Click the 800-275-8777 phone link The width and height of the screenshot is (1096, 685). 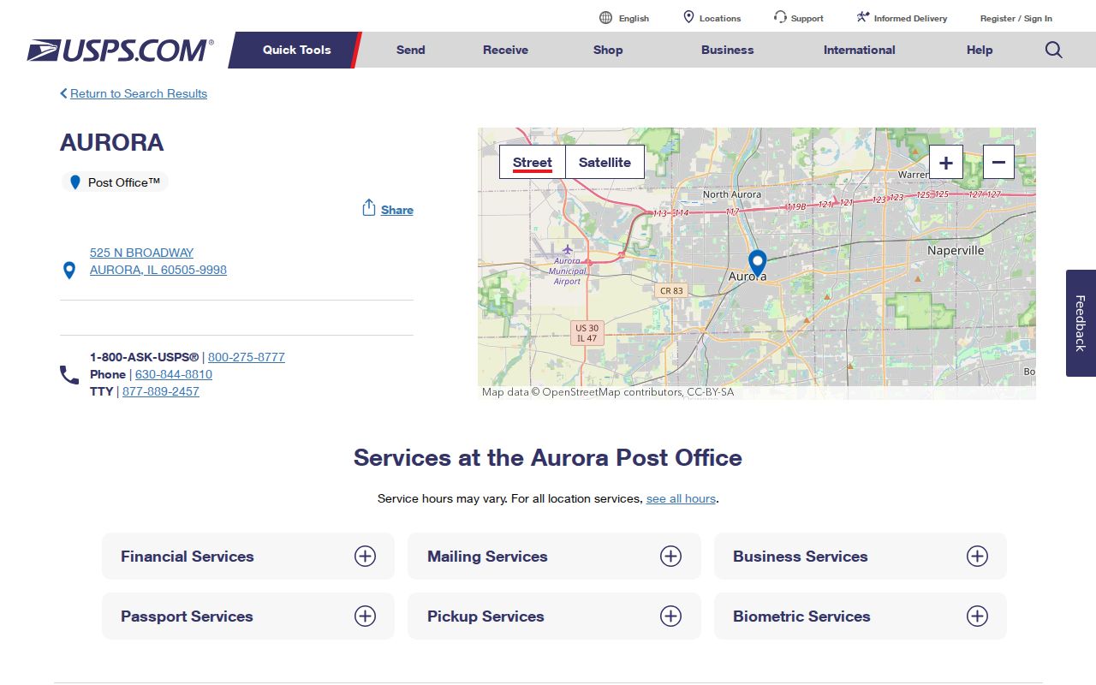[x=247, y=357]
